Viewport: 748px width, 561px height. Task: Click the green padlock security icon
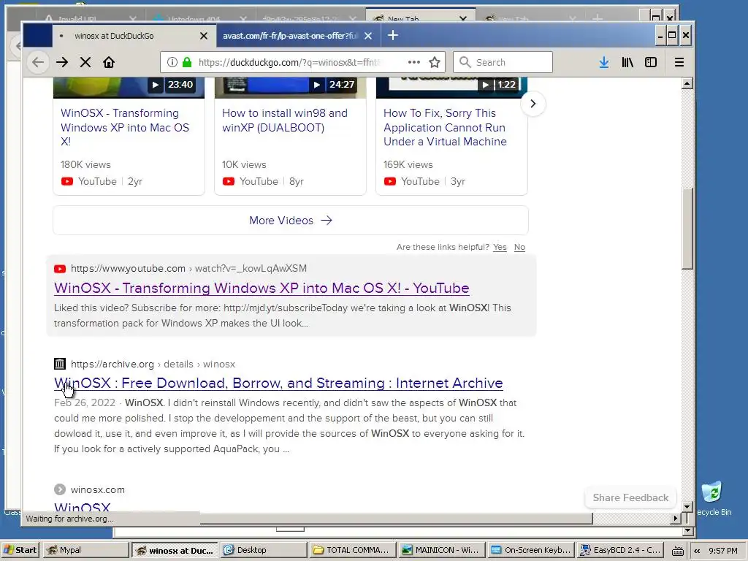187,62
